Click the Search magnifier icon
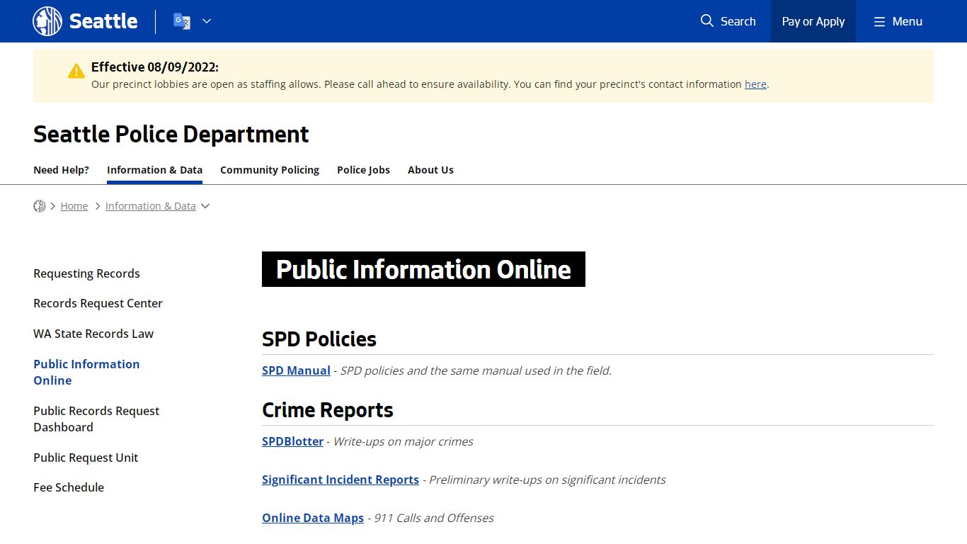The image size is (967, 544). pyautogui.click(x=706, y=21)
